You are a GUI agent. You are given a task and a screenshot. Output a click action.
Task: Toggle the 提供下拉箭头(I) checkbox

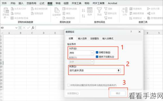coord(97,57)
